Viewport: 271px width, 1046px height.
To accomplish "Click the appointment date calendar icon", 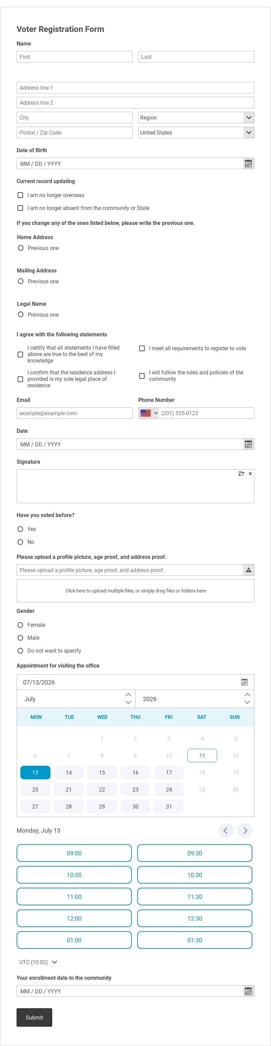I will click(x=244, y=682).
